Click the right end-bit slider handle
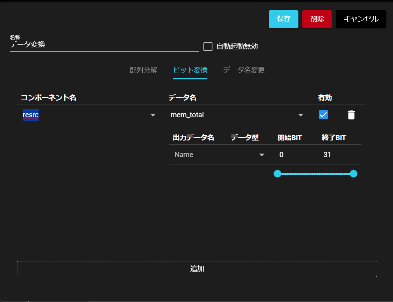The width and height of the screenshot is (393, 302). click(x=354, y=174)
